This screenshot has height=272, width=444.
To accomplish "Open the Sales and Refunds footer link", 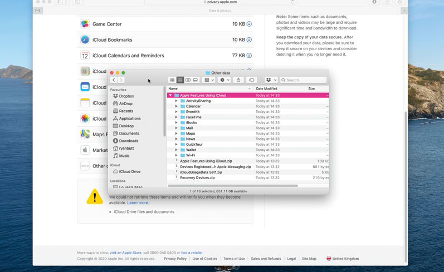I will pyautogui.click(x=266, y=259).
